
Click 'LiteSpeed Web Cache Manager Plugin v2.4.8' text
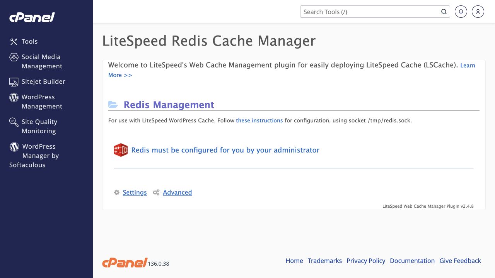click(x=428, y=206)
